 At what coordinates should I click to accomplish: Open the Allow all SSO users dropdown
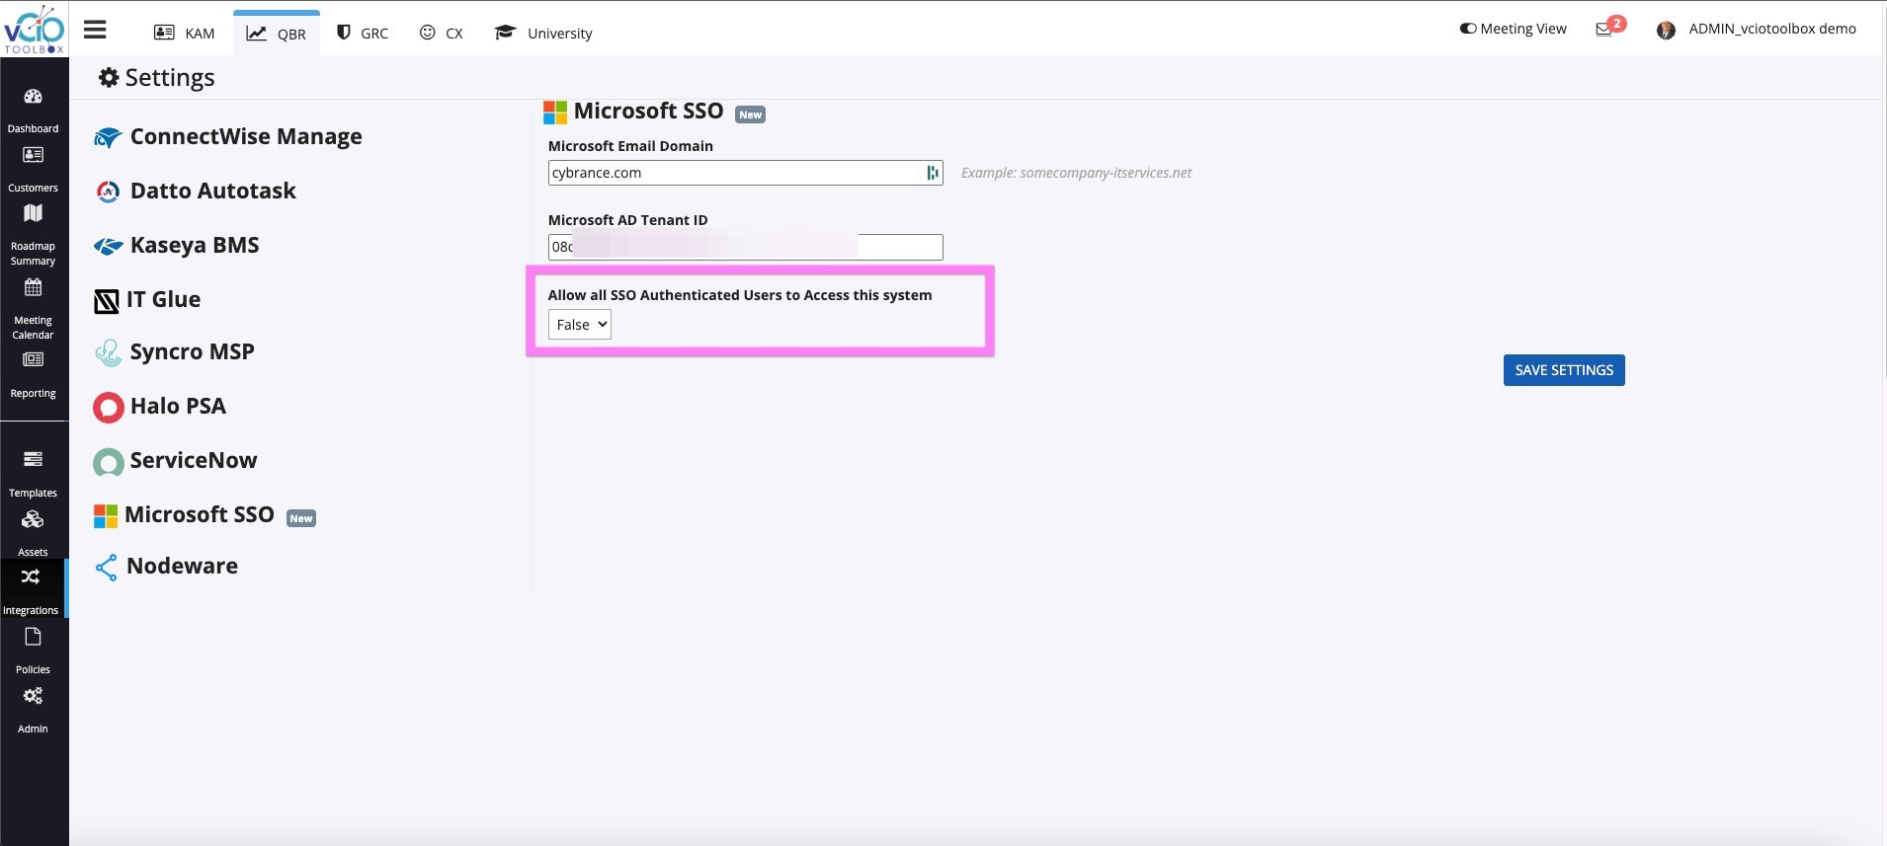click(580, 325)
